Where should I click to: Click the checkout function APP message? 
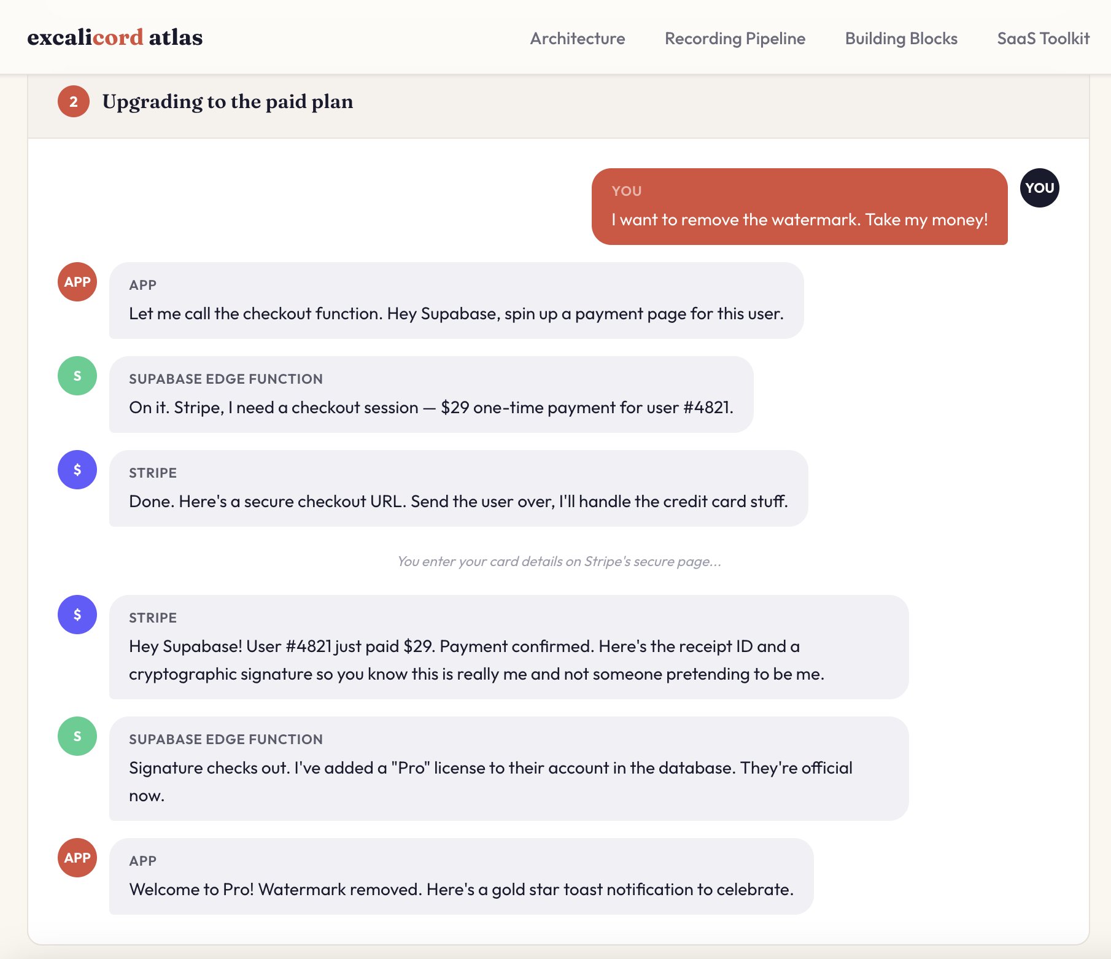pyautogui.click(x=454, y=300)
